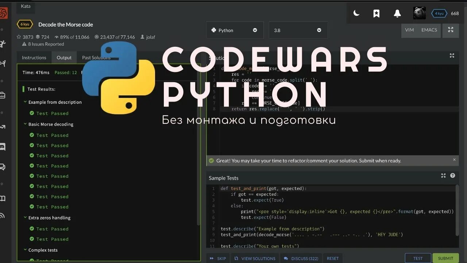
Task: Open the RSS feed sidebar icon
Action: 2,216
